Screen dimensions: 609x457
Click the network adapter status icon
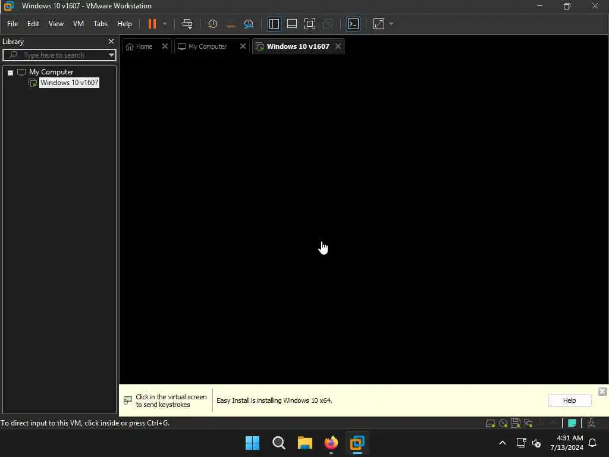528,423
